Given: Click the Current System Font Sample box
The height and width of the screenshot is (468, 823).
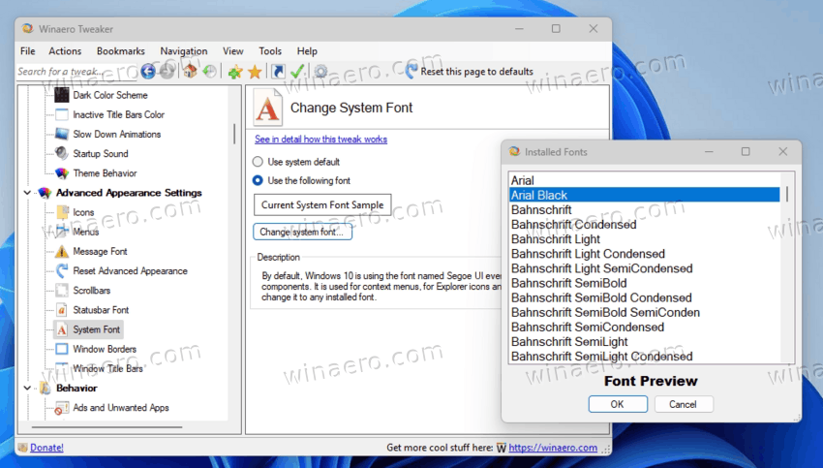Looking at the screenshot, I should click(x=322, y=204).
